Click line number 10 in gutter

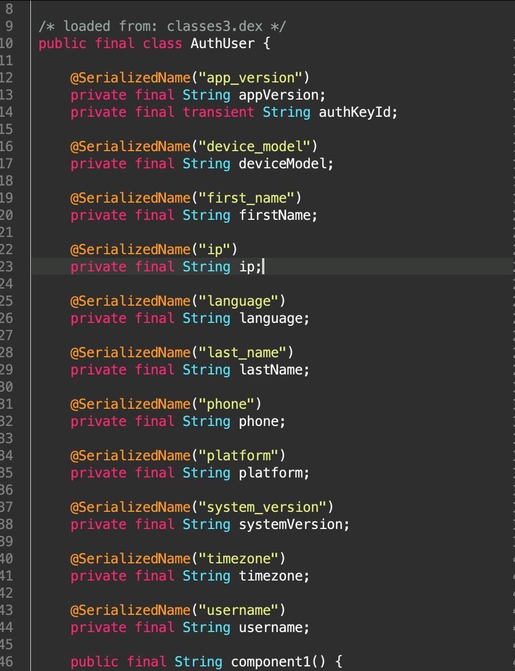7,44
